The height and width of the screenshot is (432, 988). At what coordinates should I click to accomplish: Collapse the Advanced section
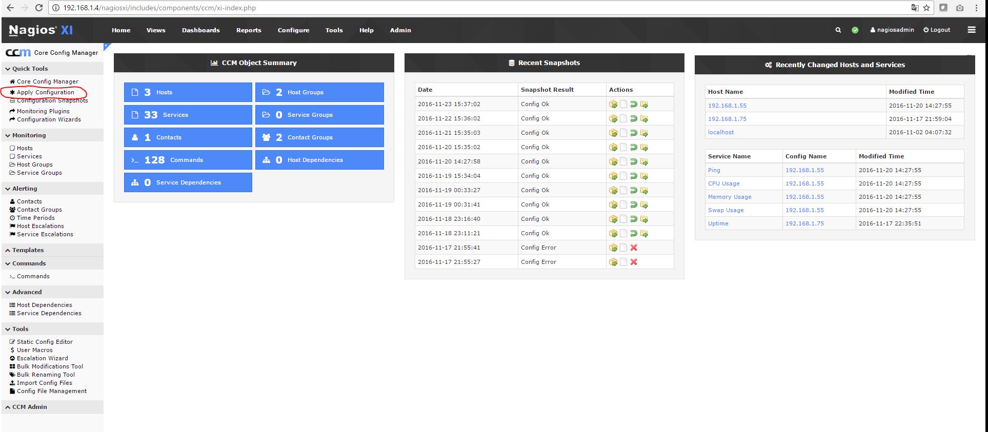(x=52, y=292)
